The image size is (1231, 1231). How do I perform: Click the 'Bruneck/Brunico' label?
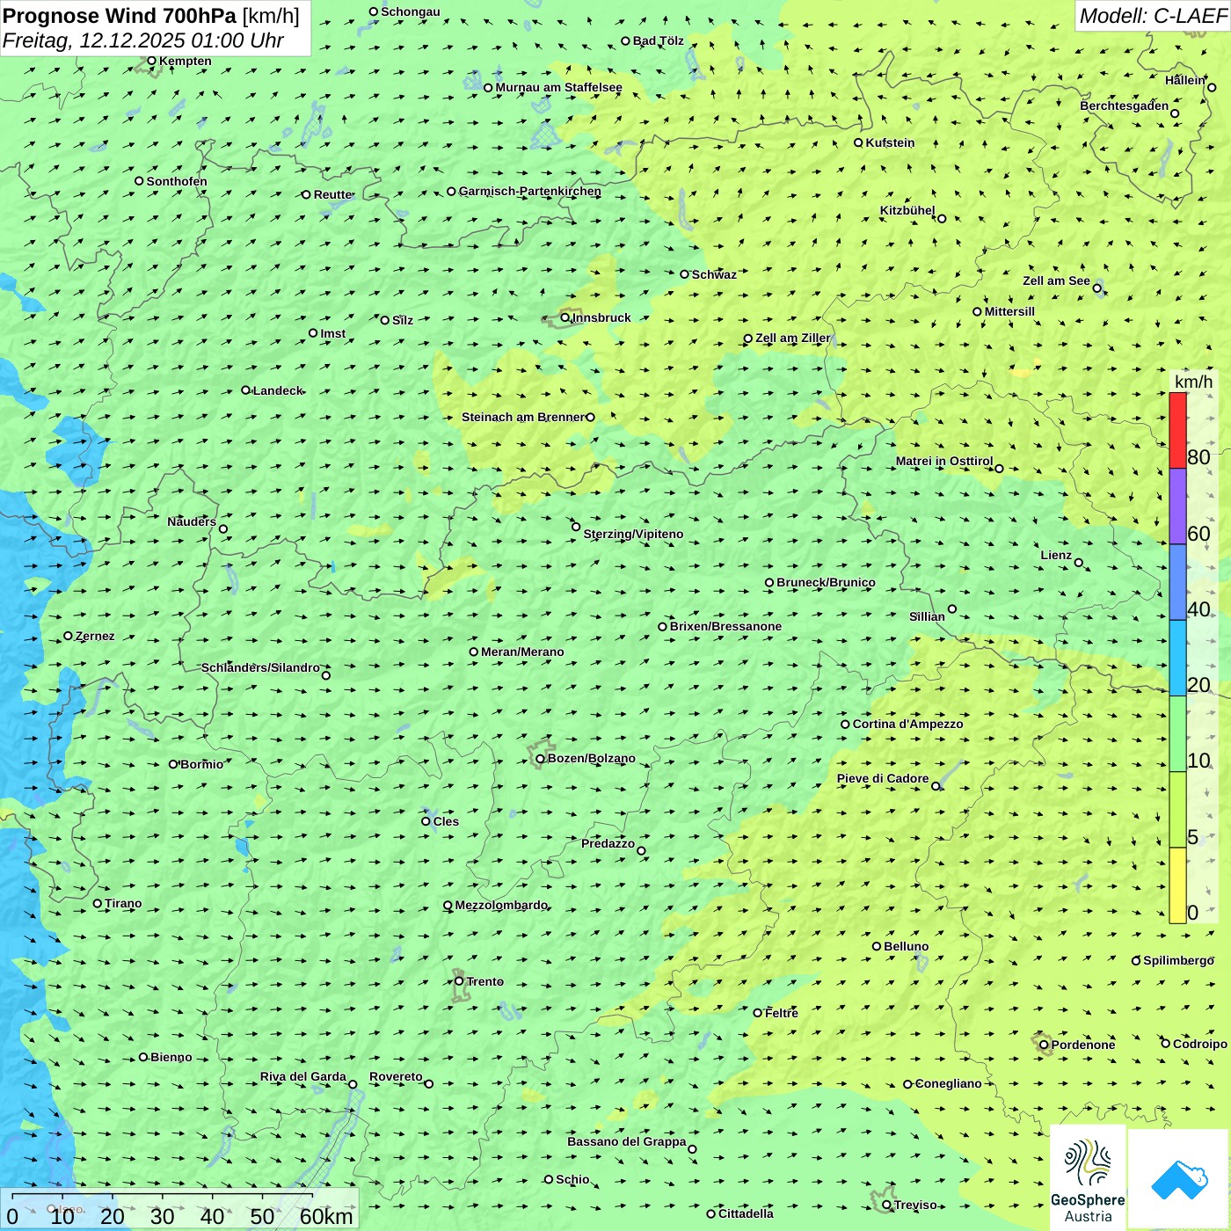[826, 582]
